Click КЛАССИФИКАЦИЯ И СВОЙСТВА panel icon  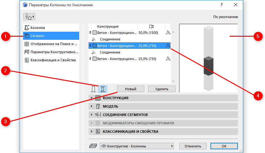point(98,132)
